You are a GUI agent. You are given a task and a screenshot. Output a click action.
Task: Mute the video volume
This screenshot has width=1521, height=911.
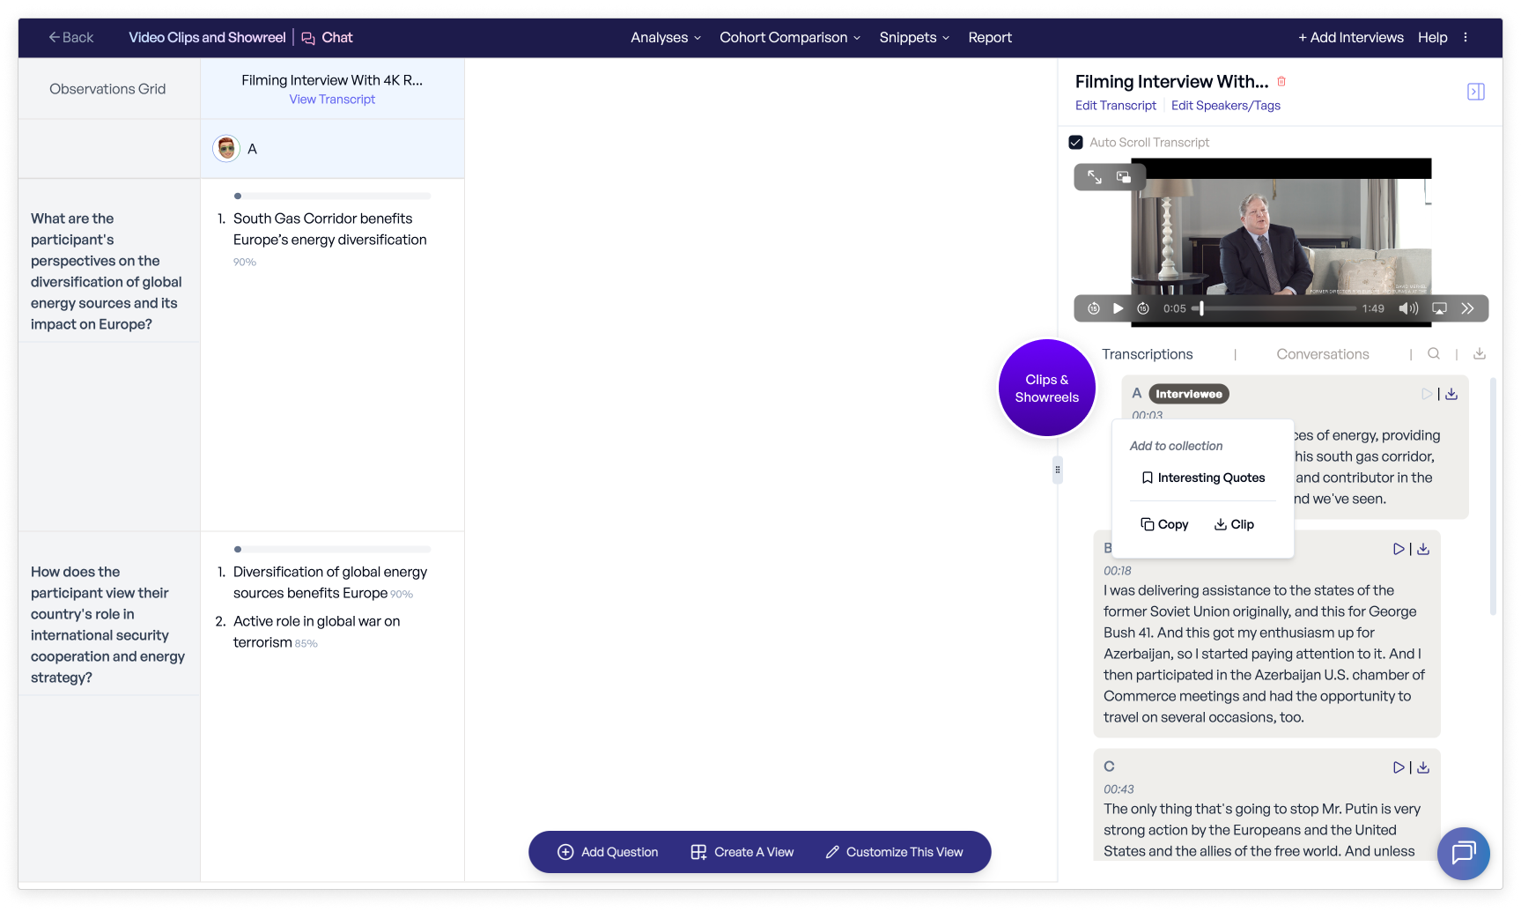(x=1407, y=308)
